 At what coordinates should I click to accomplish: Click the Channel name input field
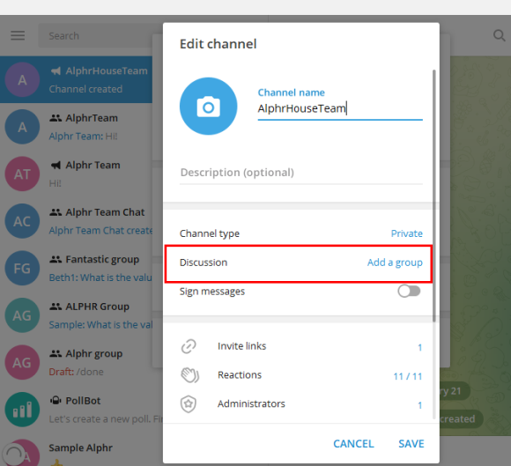[340, 108]
